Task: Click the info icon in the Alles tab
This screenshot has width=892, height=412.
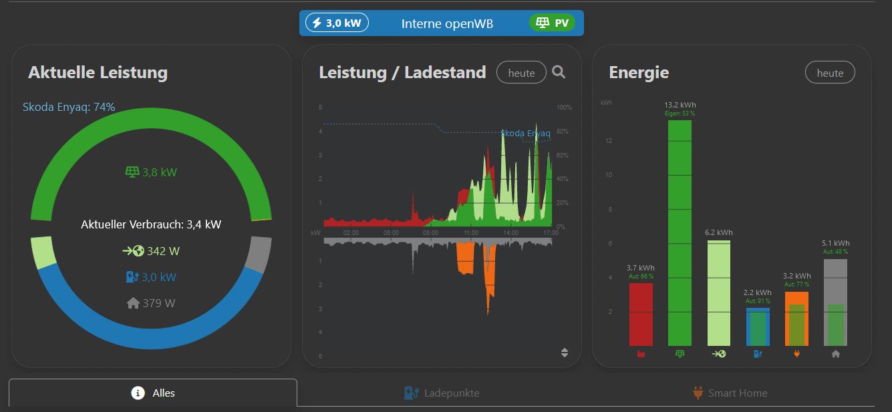Action: click(138, 393)
